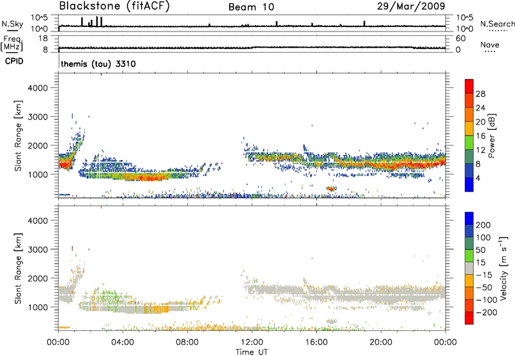Pick the red bottom velocity colorbar segment
Image resolution: width=515 pixels, height=356 pixels.
pos(469,318)
